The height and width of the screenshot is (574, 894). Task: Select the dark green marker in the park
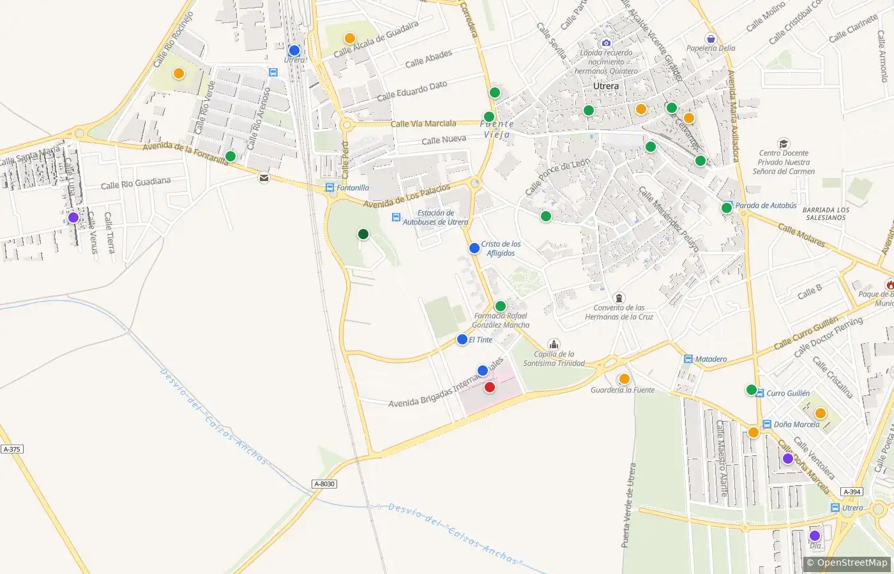(363, 234)
